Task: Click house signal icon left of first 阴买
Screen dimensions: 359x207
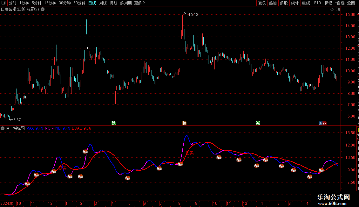Action: 54,171
